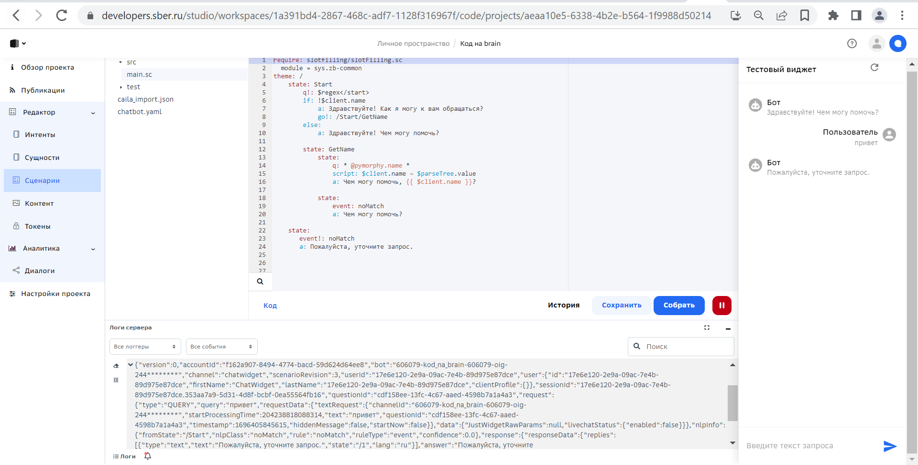
Task: Bookmark this page
Action: (805, 16)
